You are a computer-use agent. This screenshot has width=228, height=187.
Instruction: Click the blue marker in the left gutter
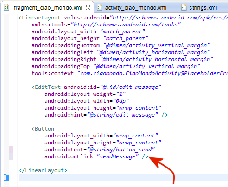point(6,177)
